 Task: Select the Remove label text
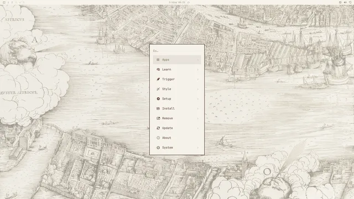click(x=168, y=118)
